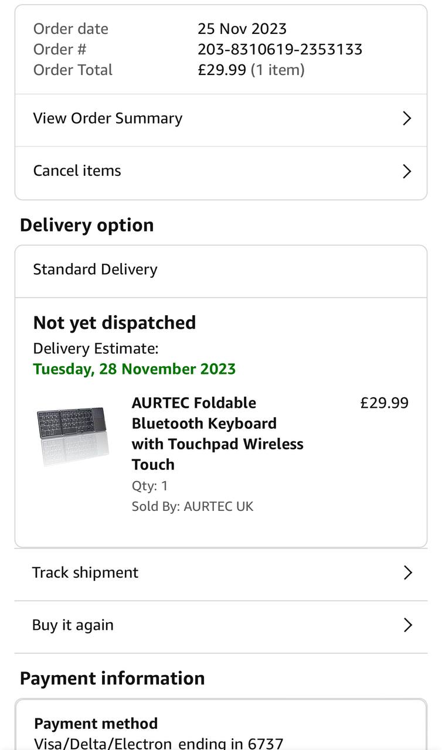Open AURTEC Foldable Bluetooth Keyboard product title

(217, 434)
